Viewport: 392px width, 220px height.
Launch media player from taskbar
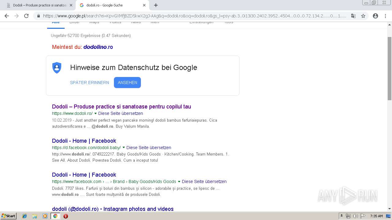[45, 216]
